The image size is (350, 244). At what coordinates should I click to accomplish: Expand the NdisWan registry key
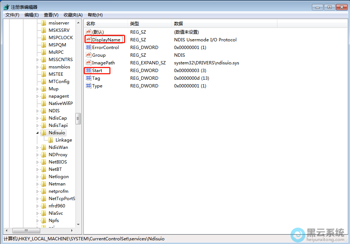pos(37,147)
